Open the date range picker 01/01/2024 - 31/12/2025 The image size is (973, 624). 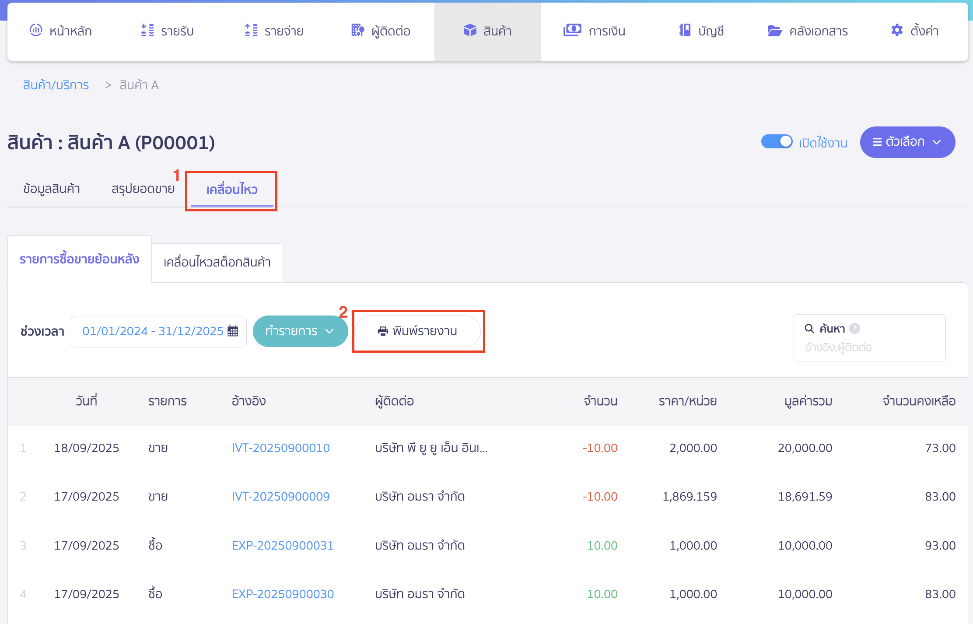pos(153,331)
